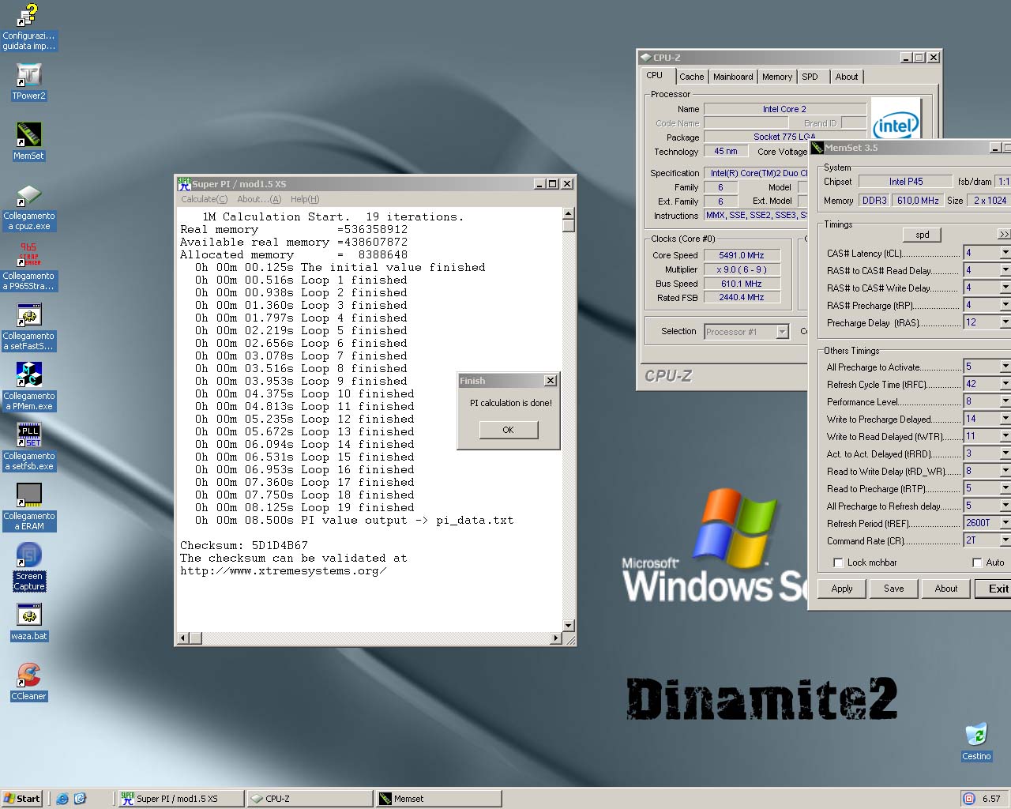Open the Collegamento a ERAM shortcut
This screenshot has height=809, width=1011.
pos(28,508)
